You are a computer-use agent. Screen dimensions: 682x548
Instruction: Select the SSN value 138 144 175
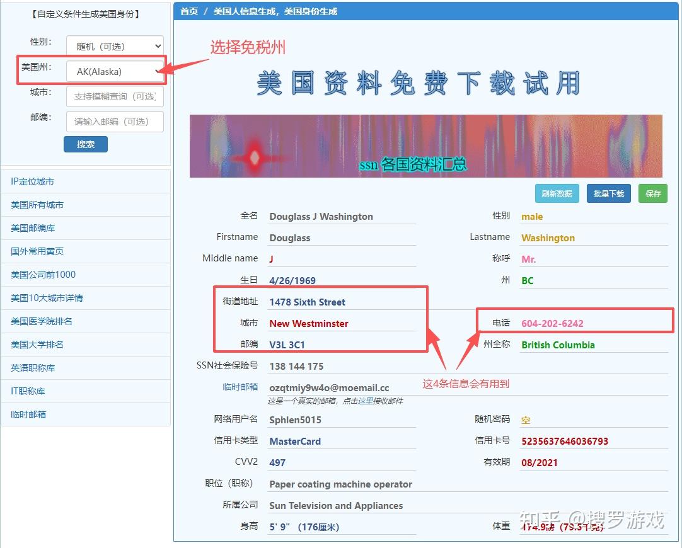point(296,366)
